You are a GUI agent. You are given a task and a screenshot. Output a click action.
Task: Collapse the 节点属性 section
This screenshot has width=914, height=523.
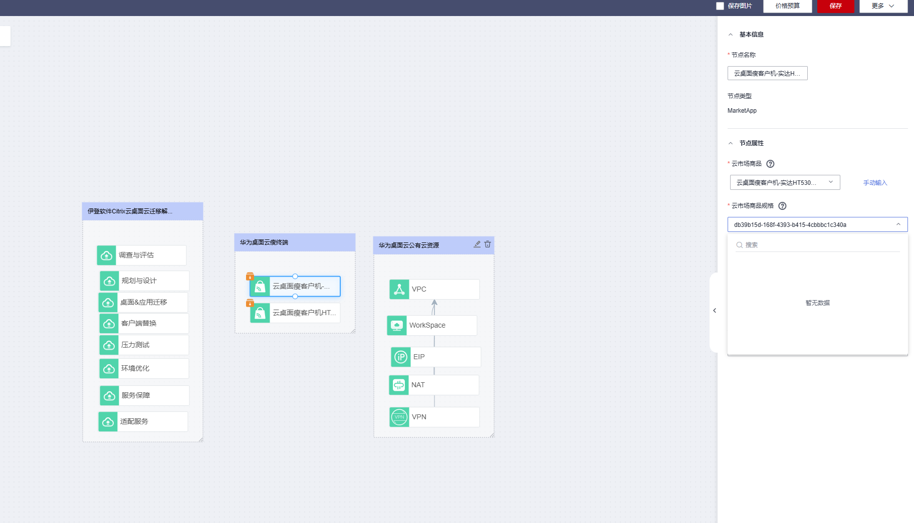(x=731, y=143)
